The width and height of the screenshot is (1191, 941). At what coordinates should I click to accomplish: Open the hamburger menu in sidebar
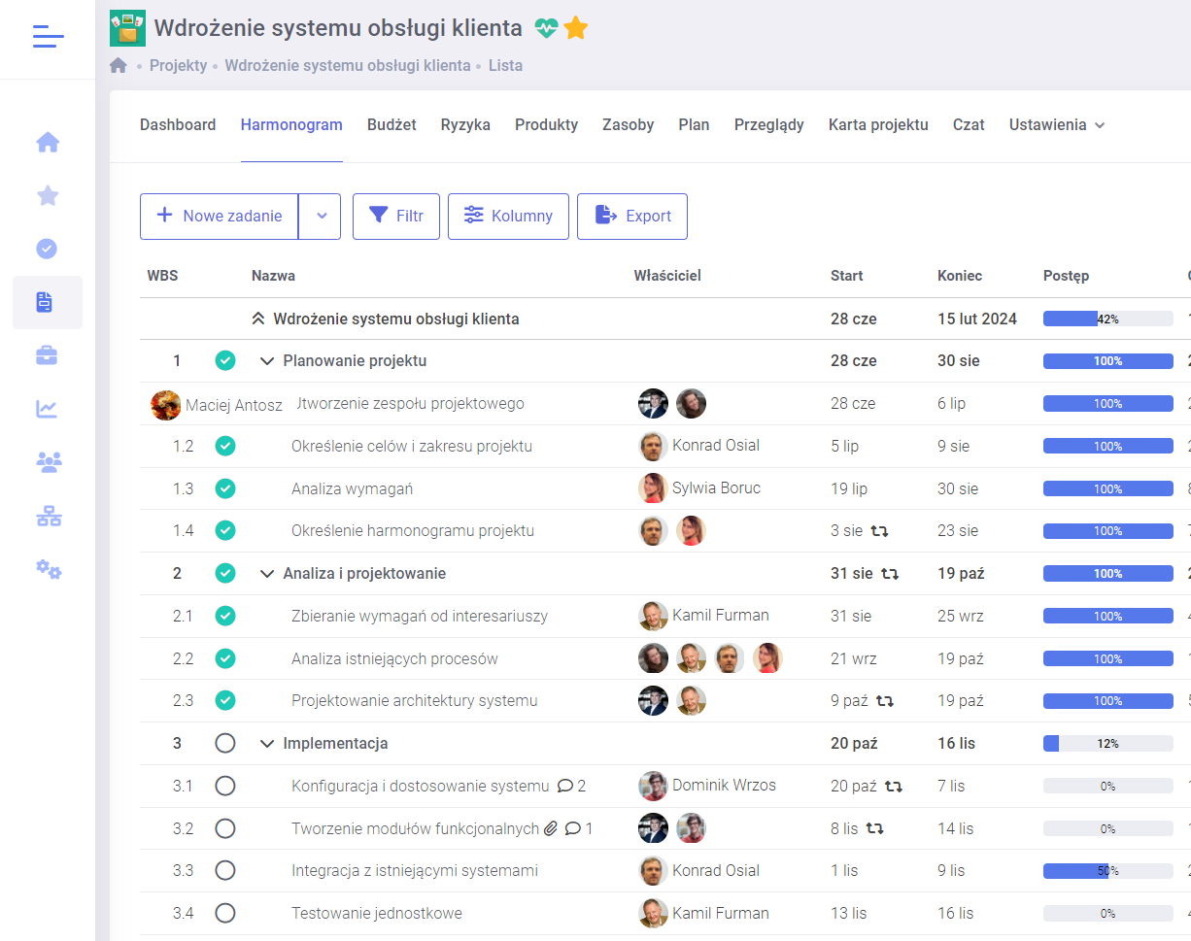tap(48, 38)
